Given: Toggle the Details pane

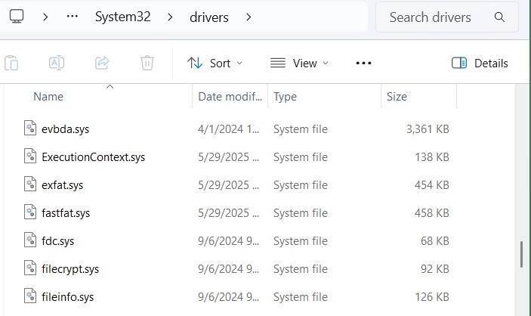Looking at the screenshot, I should (480, 63).
